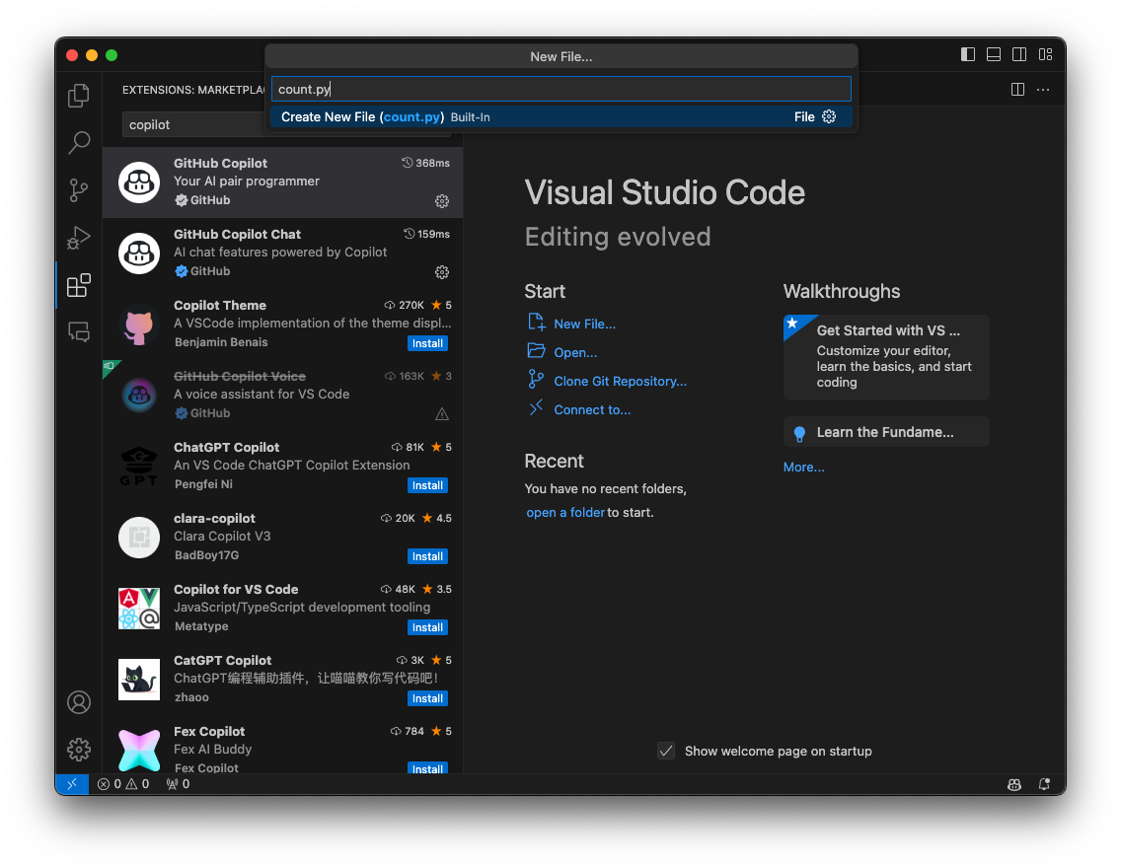Open the notifications bell in status bar
The height and width of the screenshot is (868, 1121).
[x=1044, y=784]
